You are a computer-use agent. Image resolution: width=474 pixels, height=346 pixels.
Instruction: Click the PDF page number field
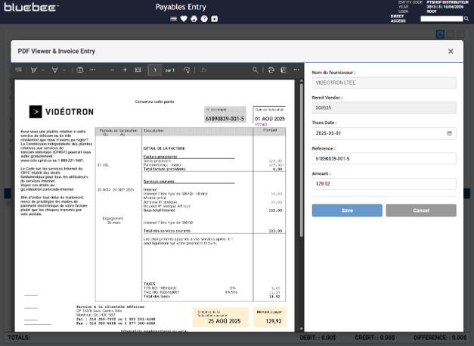point(155,70)
